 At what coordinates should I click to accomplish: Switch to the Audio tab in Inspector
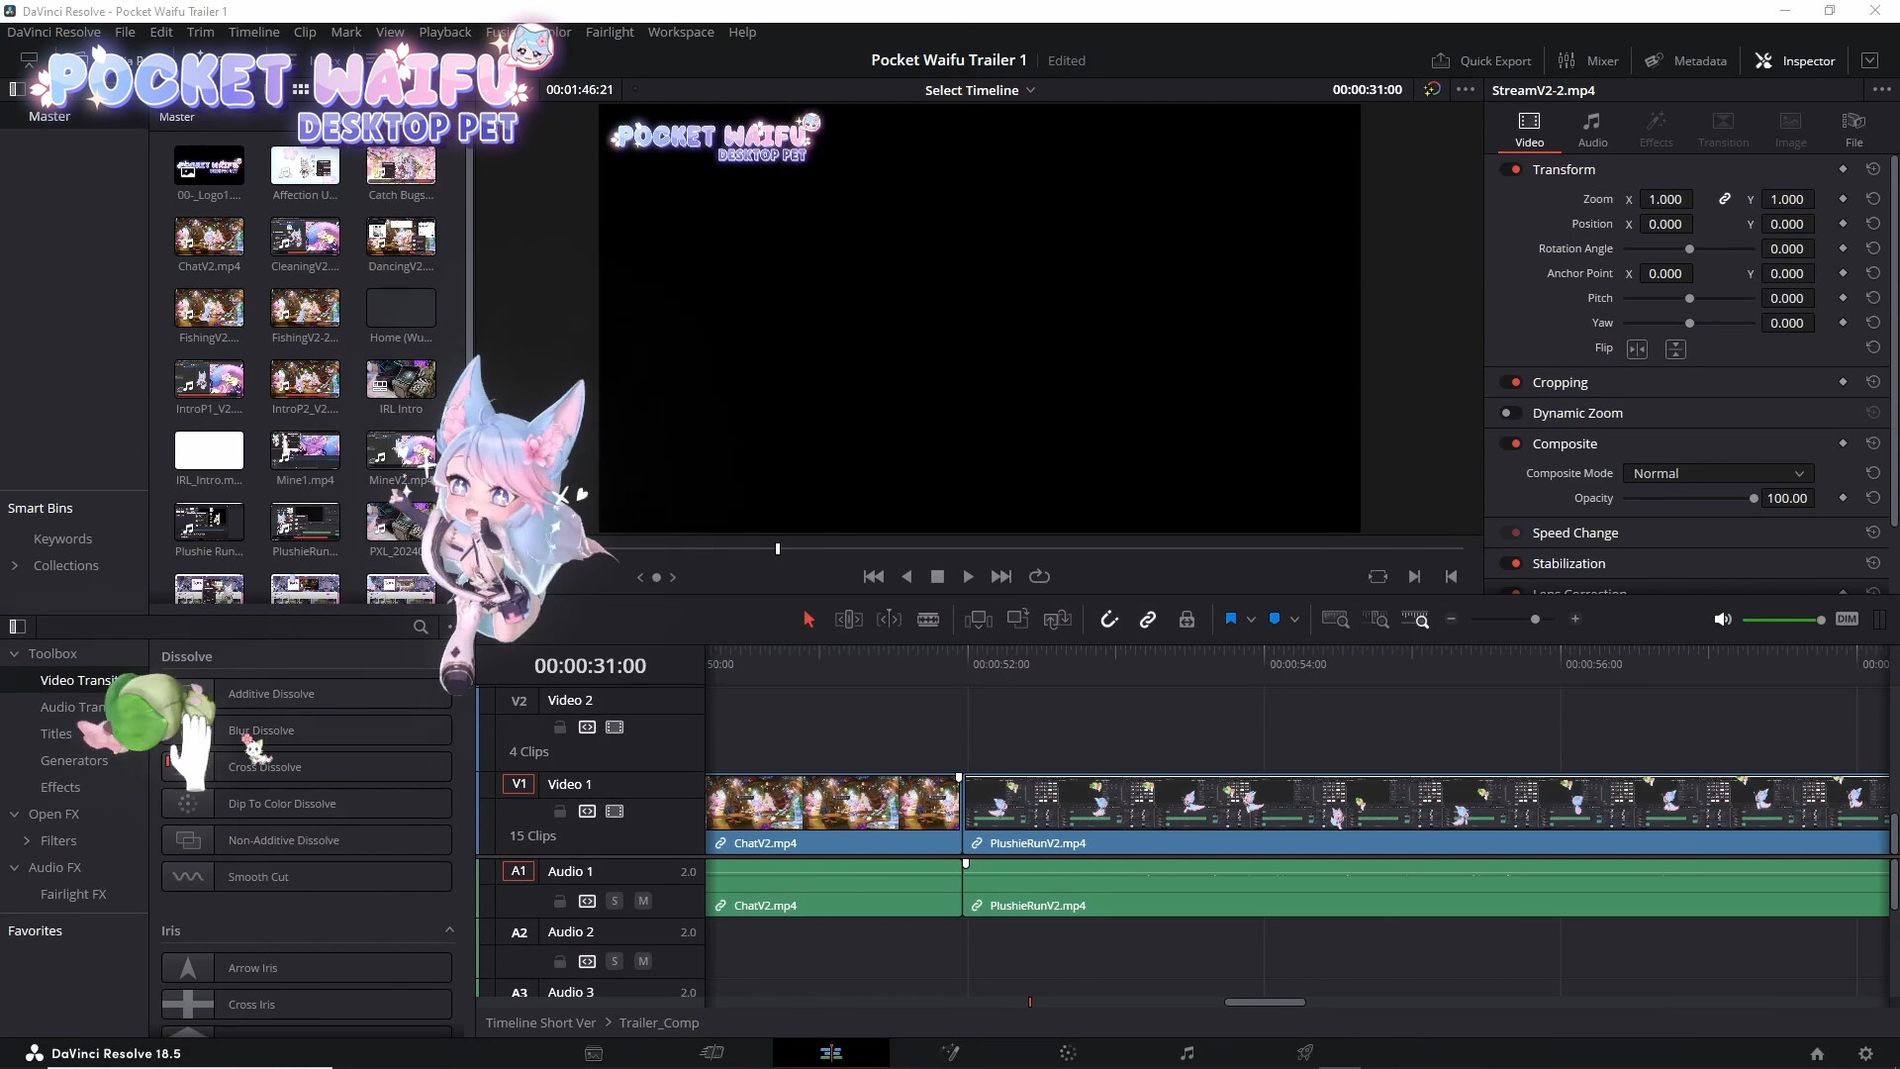click(x=1594, y=130)
